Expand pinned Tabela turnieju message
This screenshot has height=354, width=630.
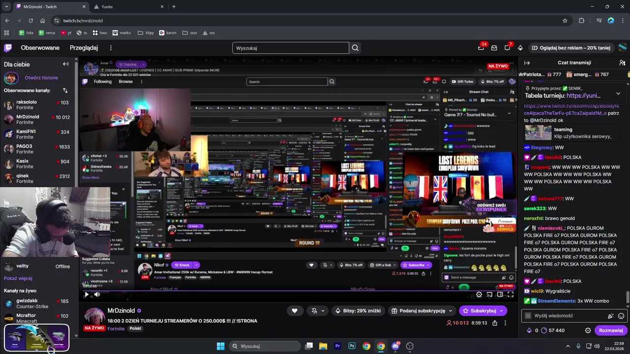[x=618, y=93]
